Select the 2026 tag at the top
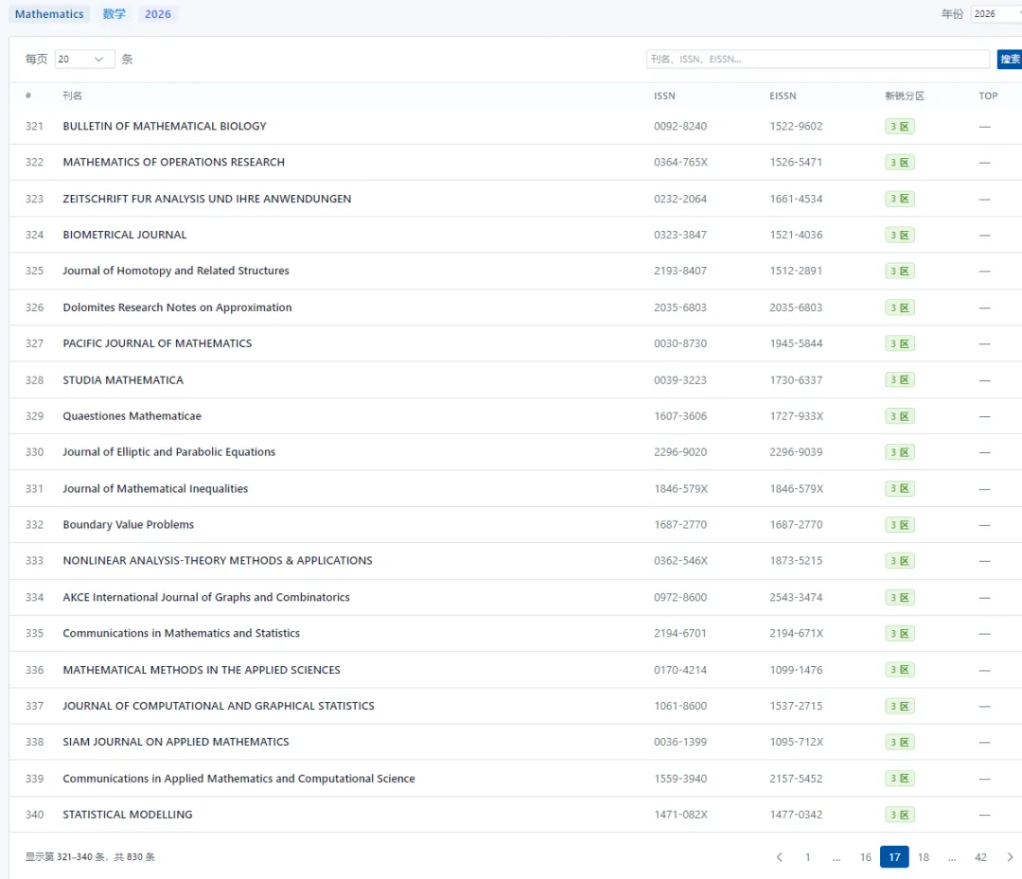The image size is (1022, 879). pyautogui.click(x=158, y=13)
